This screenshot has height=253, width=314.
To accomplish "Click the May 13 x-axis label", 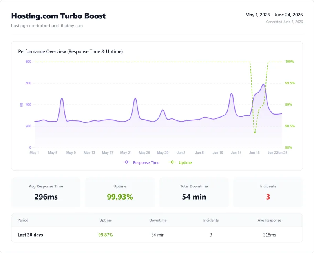I will [89, 153].
